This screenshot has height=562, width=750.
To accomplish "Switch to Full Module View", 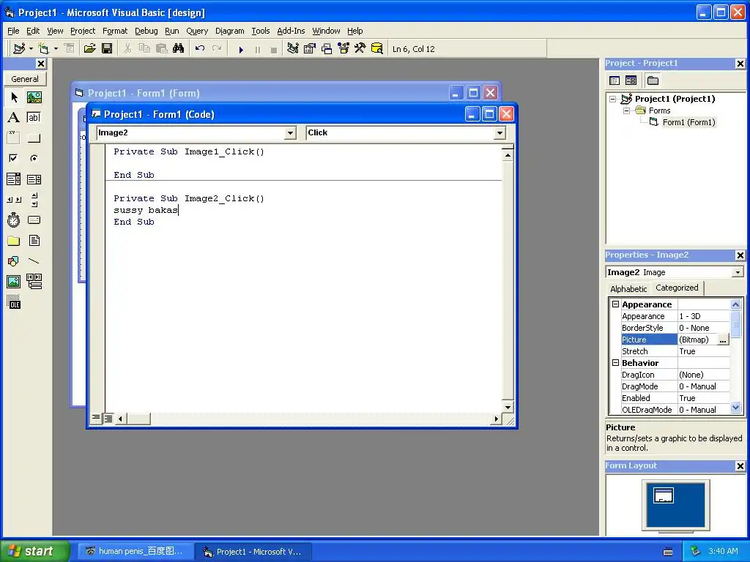I will click(108, 419).
